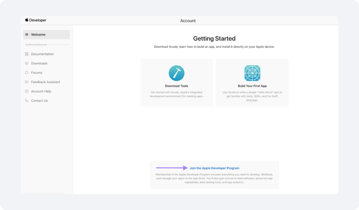
Task: Click the Account page title
Action: 188,21
